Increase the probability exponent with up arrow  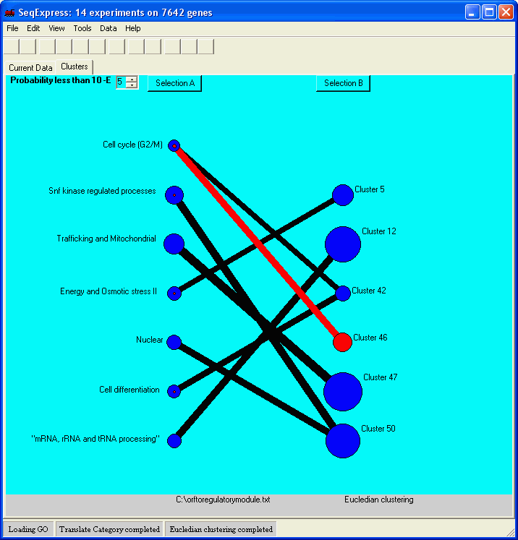131,80
